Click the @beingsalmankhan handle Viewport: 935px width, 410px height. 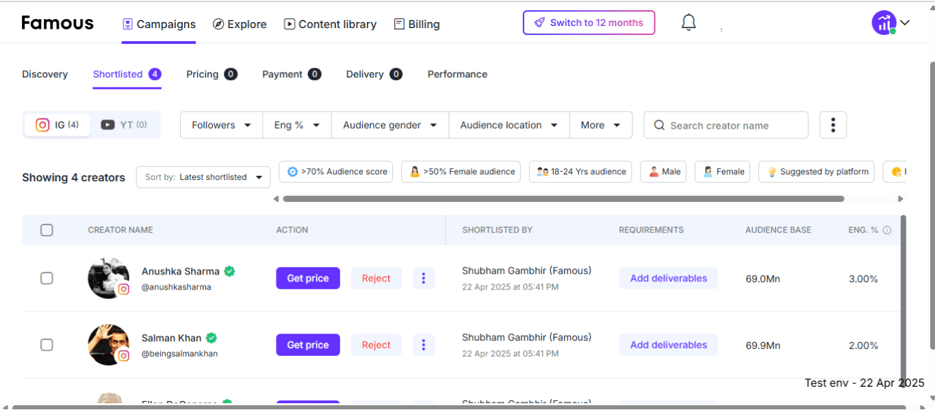(179, 354)
